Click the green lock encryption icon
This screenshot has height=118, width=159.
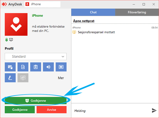click(x=7, y=40)
